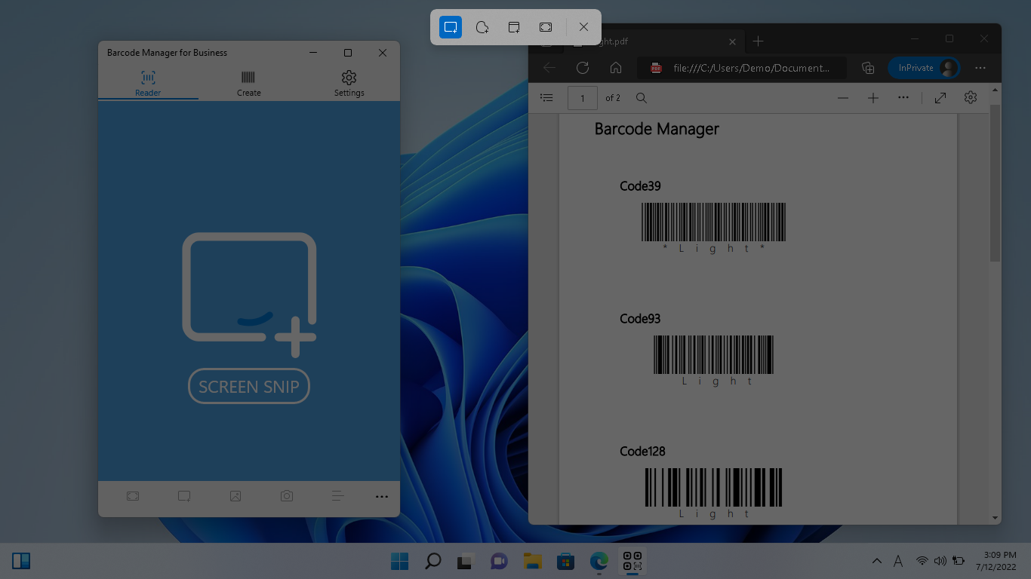Switch to the Create tab
Image resolution: width=1031 pixels, height=579 pixels.
(x=248, y=83)
